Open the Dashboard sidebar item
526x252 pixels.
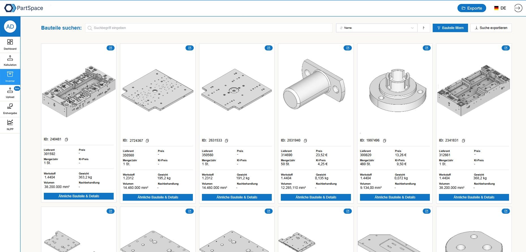pos(10,45)
